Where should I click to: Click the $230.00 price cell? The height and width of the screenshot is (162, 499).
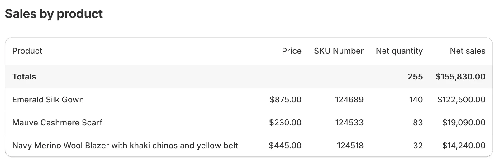click(285, 123)
